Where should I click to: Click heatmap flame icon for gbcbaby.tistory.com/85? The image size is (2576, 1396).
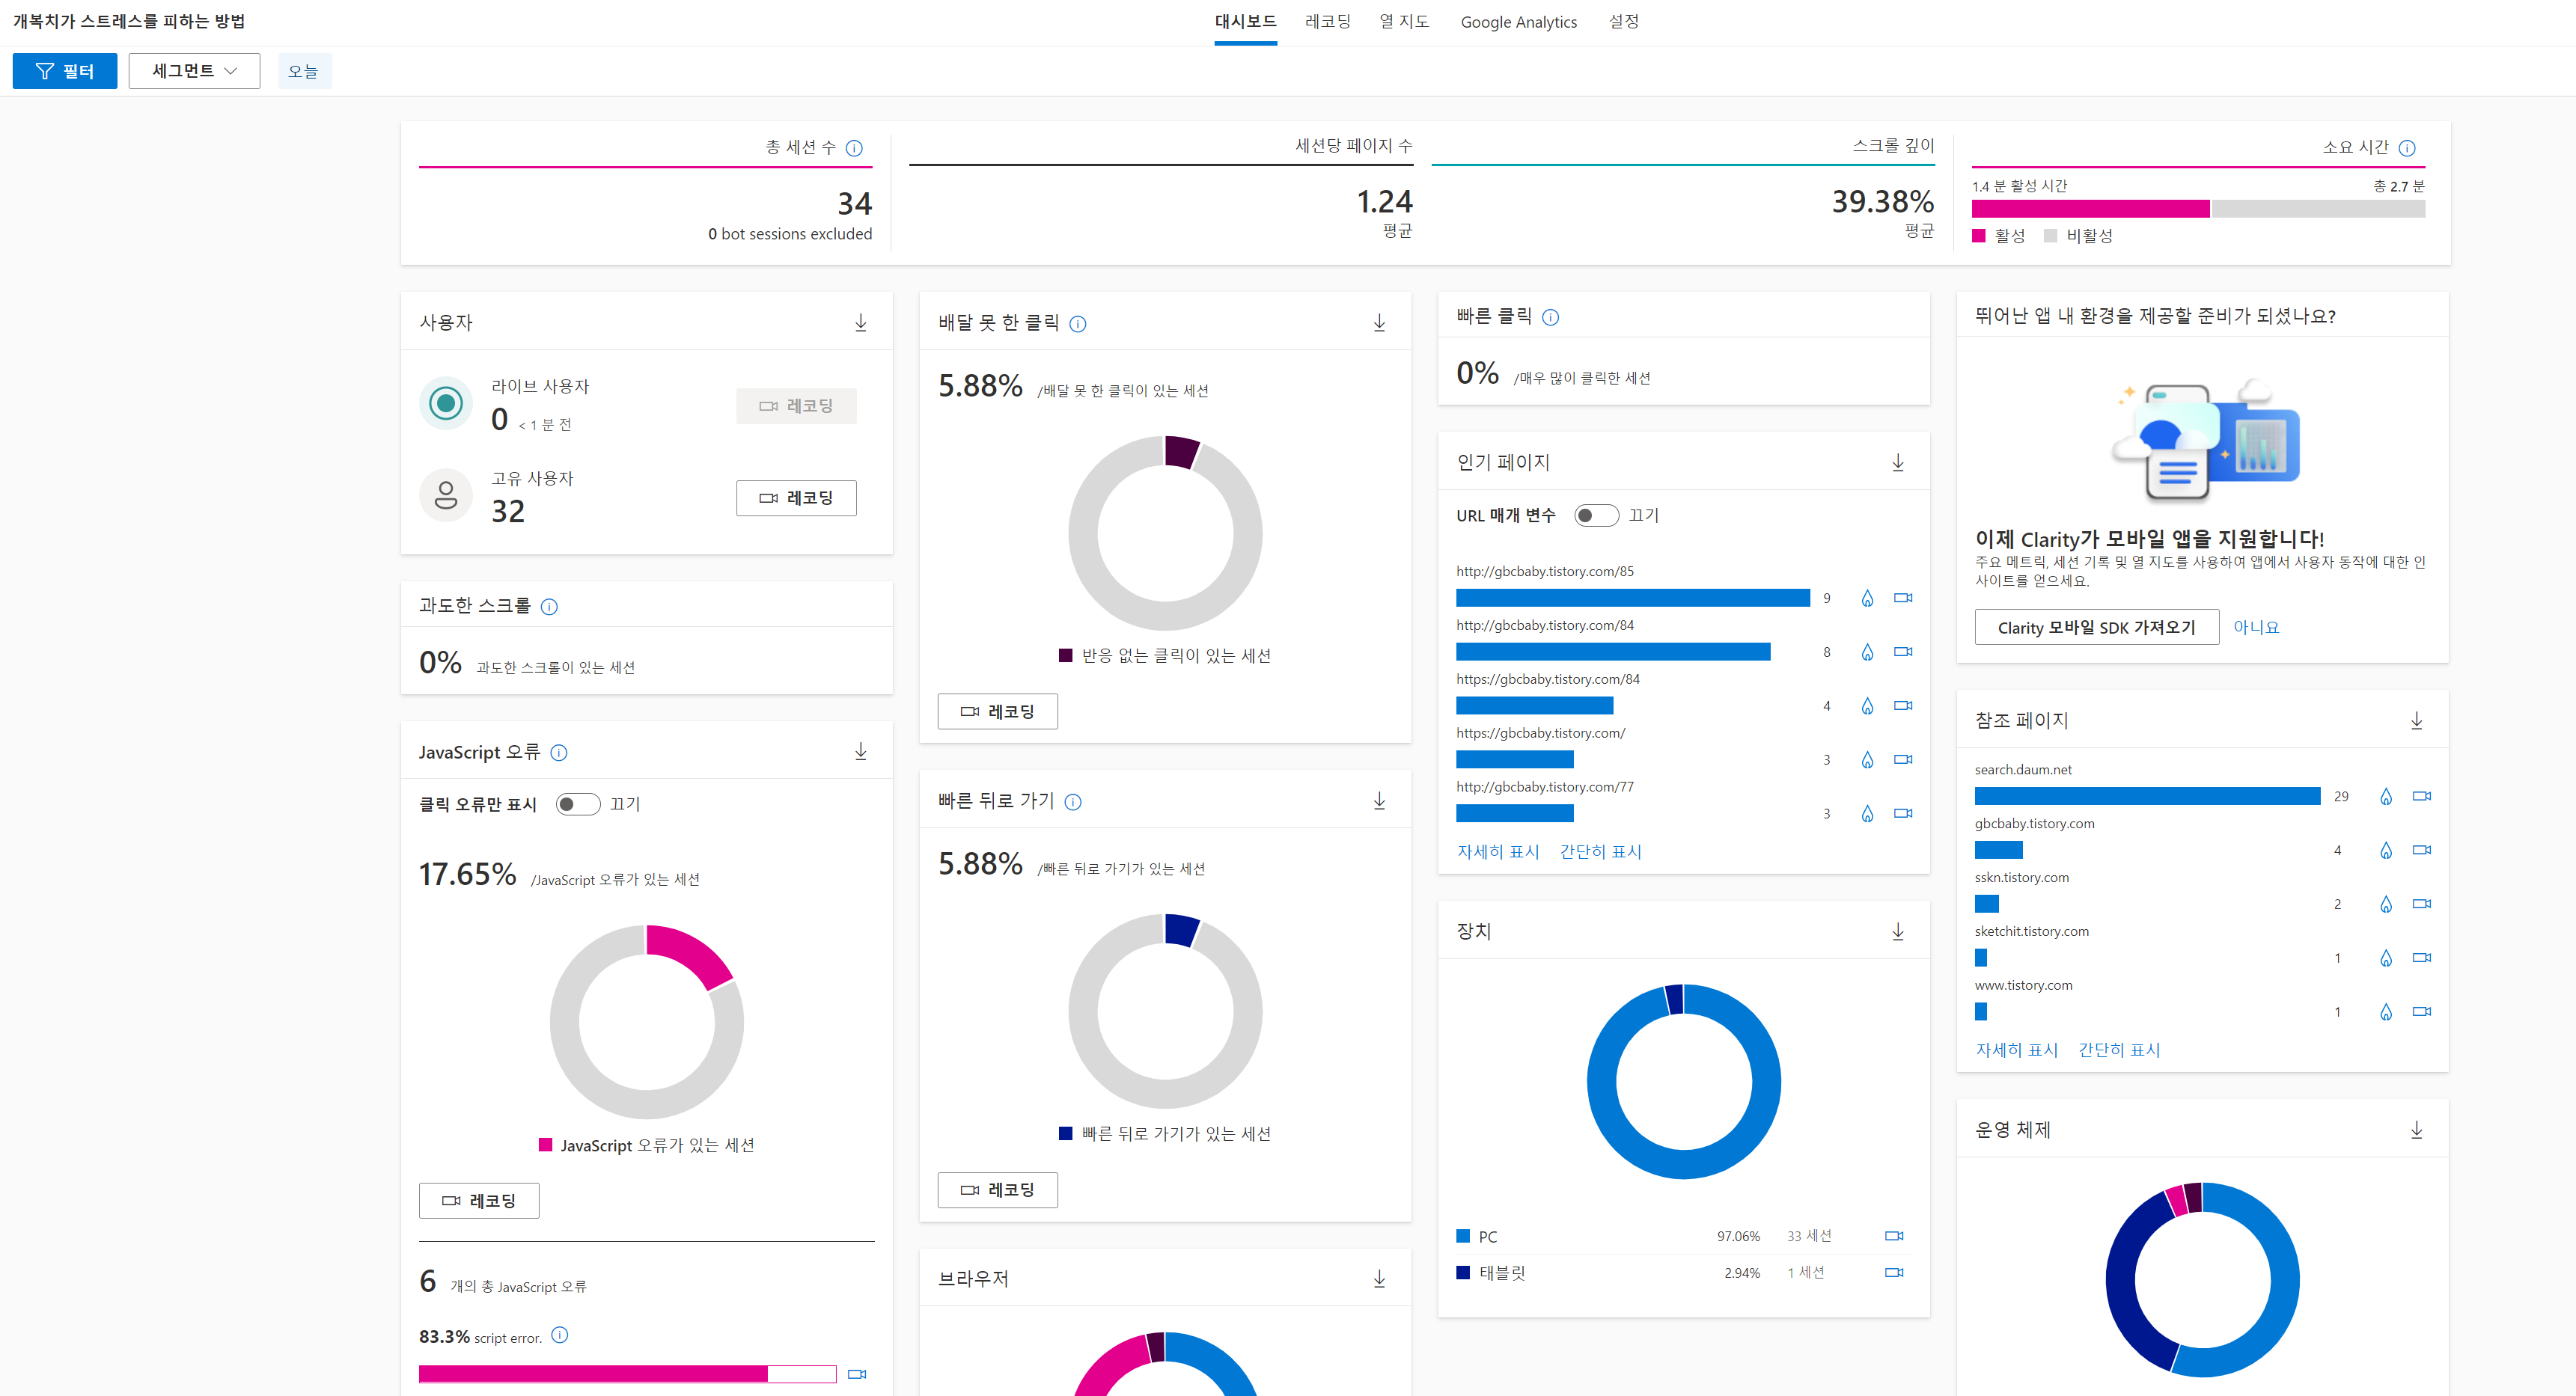click(x=1866, y=598)
